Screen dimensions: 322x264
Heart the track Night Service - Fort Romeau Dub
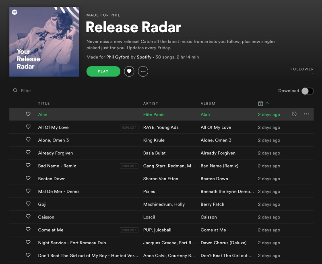[x=28, y=242]
